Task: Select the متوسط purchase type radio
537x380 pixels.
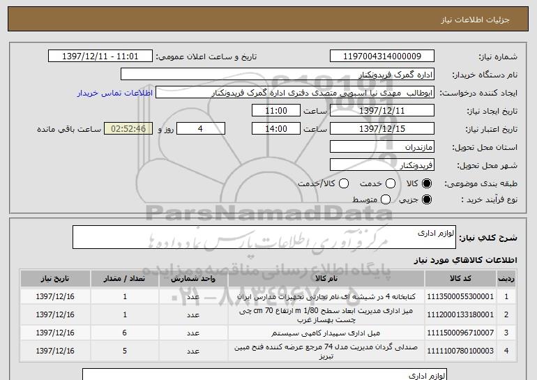Action: (x=386, y=199)
